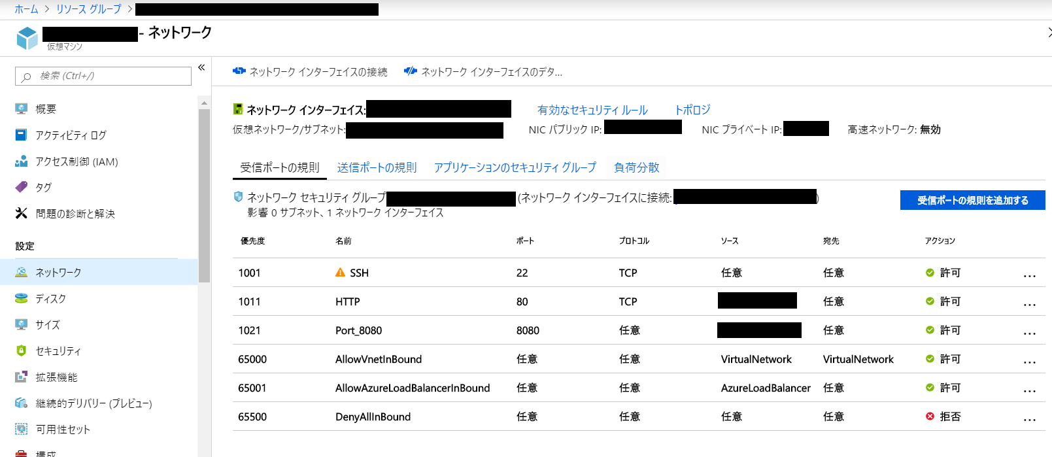Click the 問題の診断と解決 wrench icon
The height and width of the screenshot is (457, 1052).
click(22, 213)
